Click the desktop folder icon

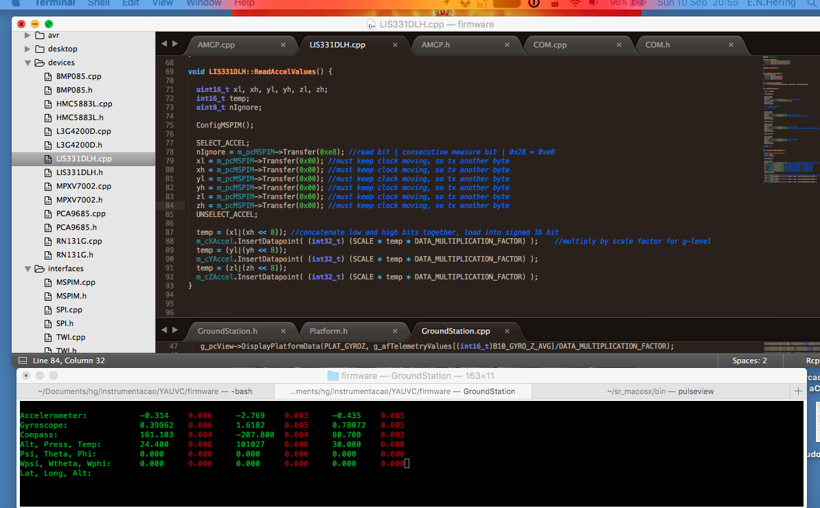40,49
